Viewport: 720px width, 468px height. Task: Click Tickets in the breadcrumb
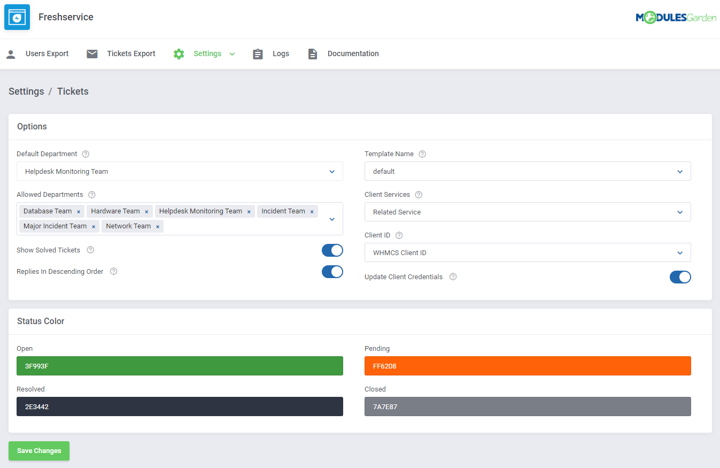[x=73, y=91]
